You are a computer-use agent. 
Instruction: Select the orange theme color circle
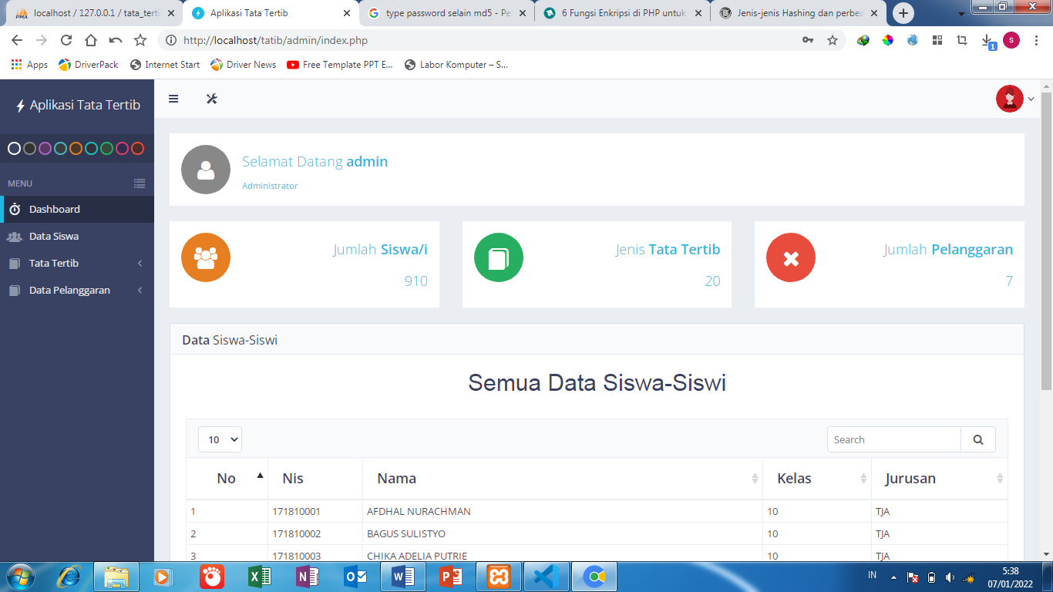pos(76,149)
